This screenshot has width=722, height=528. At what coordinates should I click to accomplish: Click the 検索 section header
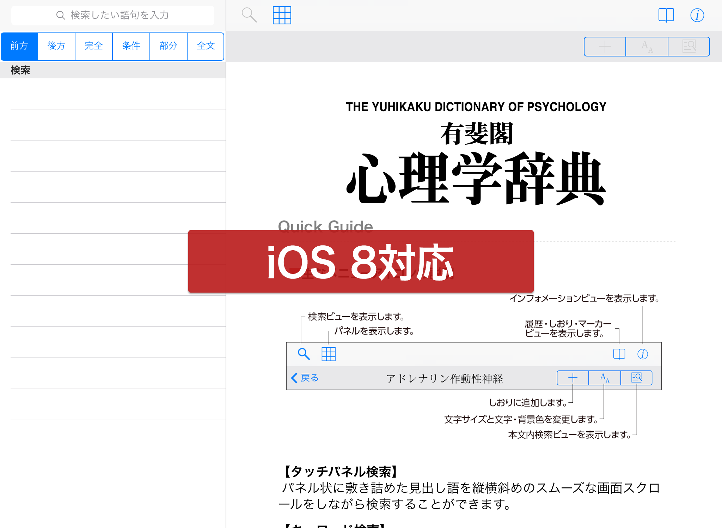pyautogui.click(x=20, y=70)
